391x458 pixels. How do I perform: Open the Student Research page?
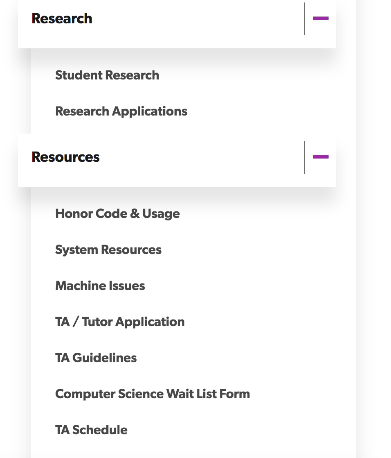107,75
